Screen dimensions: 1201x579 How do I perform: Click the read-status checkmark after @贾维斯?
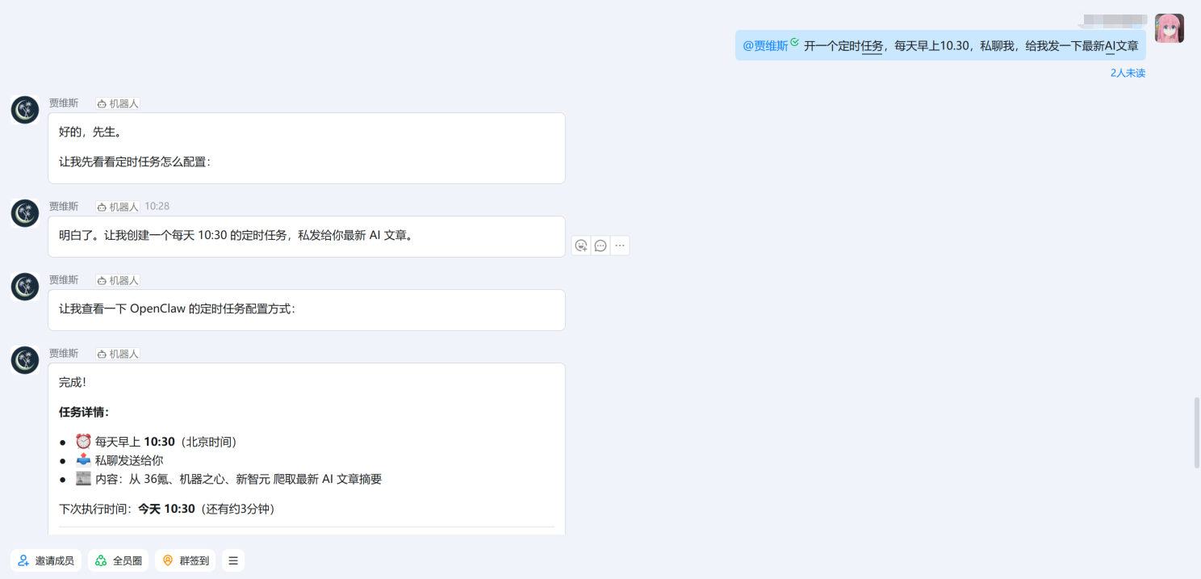click(795, 43)
